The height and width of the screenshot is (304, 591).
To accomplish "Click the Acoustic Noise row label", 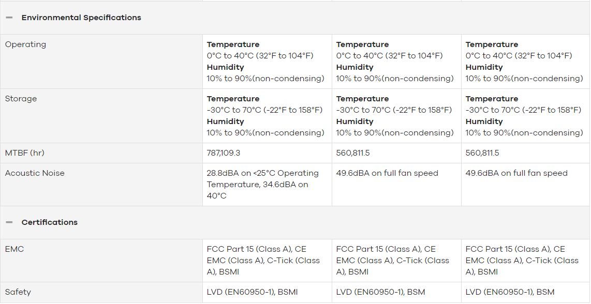I will coord(35,173).
